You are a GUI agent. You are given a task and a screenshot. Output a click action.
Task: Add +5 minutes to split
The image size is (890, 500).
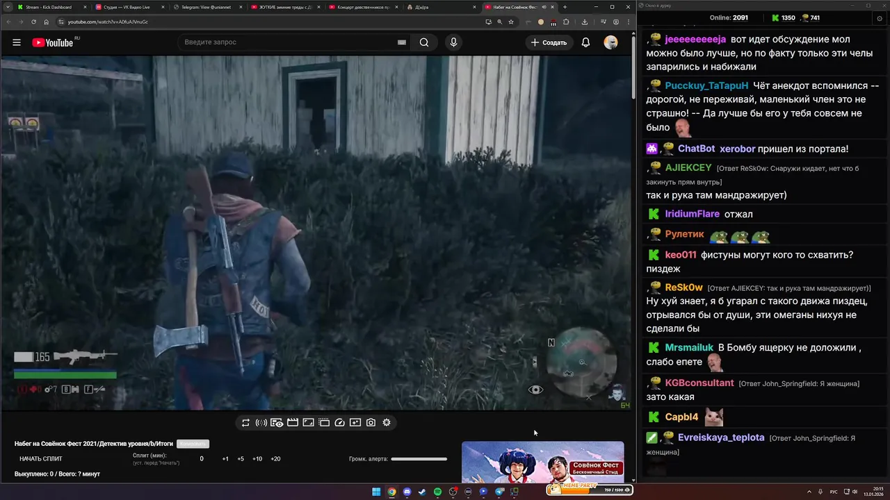(241, 459)
